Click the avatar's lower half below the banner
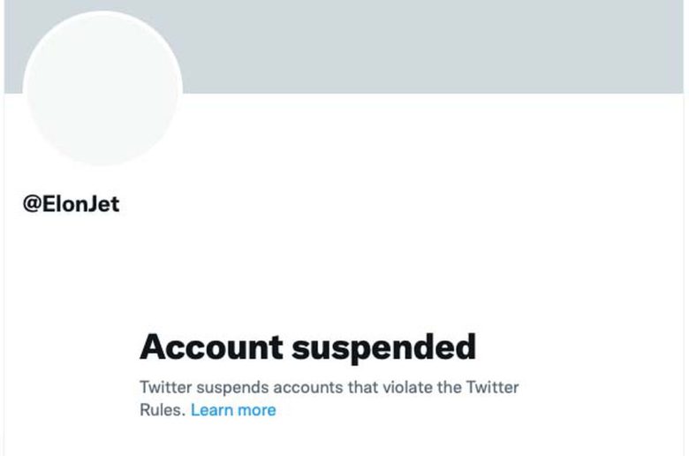The image size is (689, 456). pyautogui.click(x=102, y=130)
